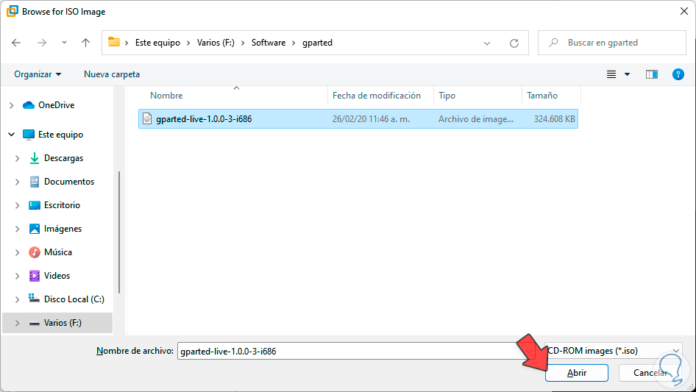Viewport: 696px width, 392px height.
Task: Click the Nombre de archivo text field
Action: (x=356, y=351)
